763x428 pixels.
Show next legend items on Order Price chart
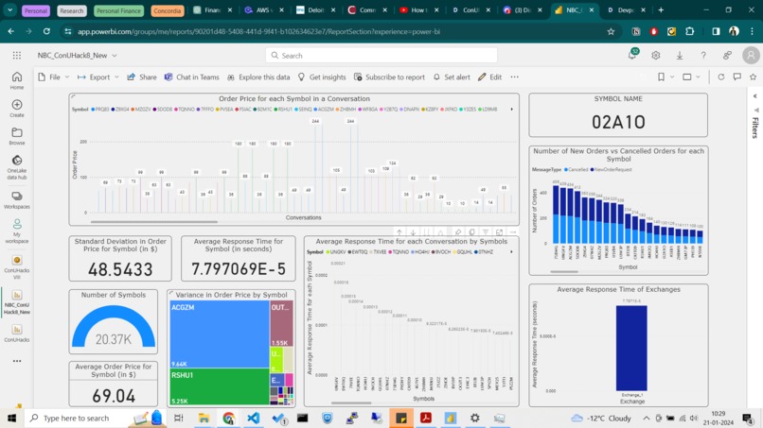pos(511,110)
